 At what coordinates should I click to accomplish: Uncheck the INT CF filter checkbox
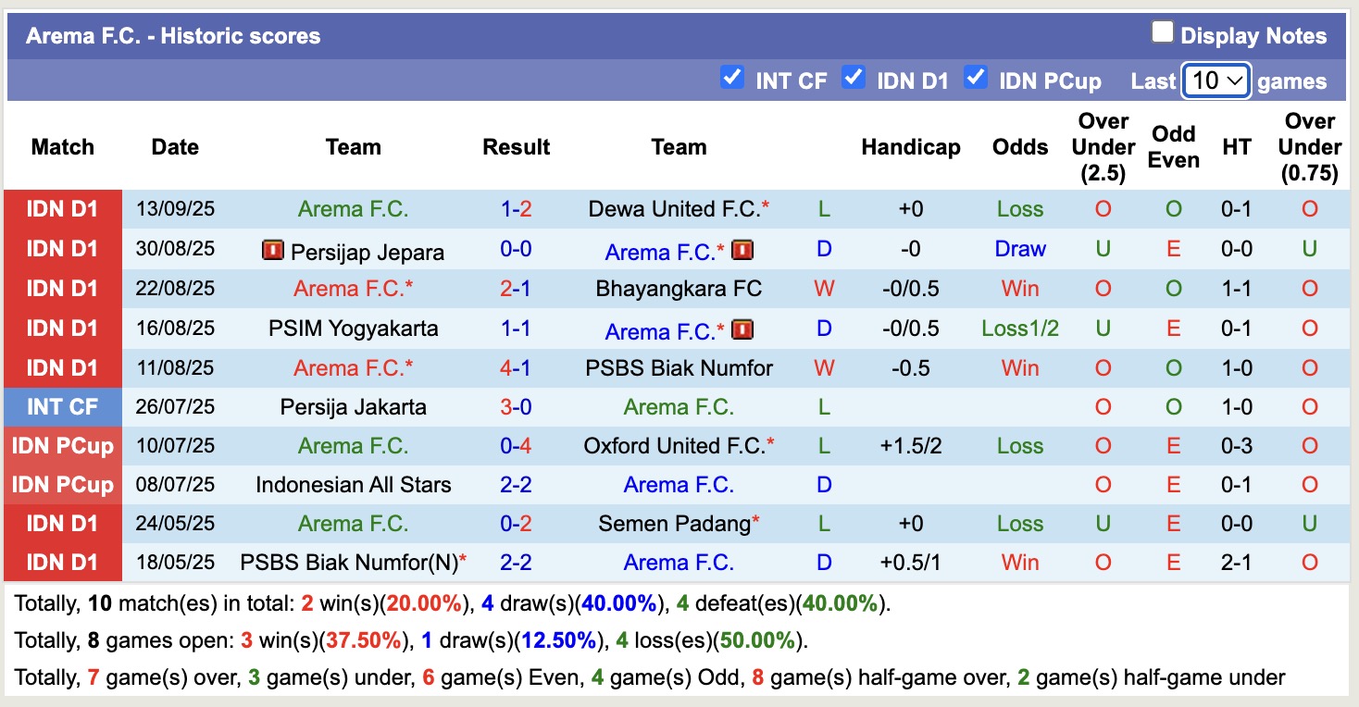pos(732,78)
